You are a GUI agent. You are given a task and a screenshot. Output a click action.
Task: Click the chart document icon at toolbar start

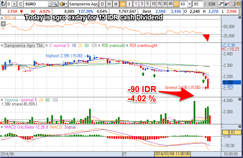click(x=4, y=4)
